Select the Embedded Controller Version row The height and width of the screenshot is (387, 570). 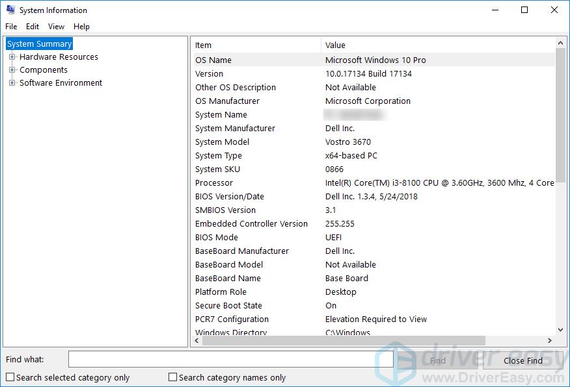pyautogui.click(x=374, y=224)
